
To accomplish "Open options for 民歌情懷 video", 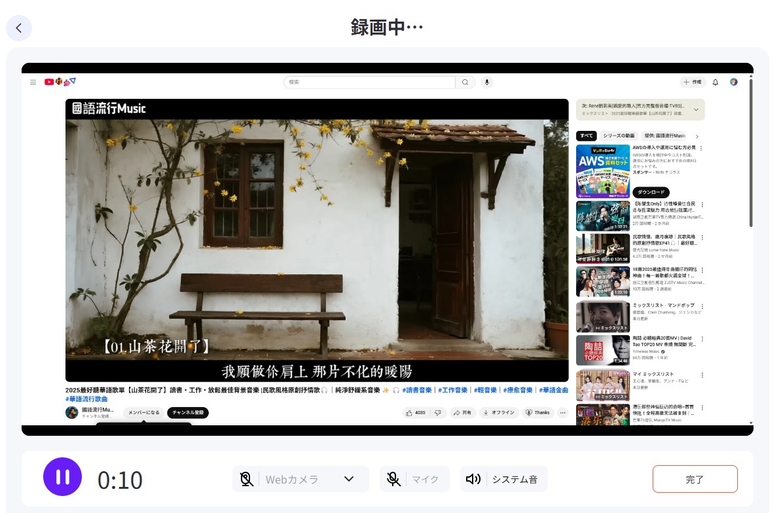I will (x=702, y=238).
